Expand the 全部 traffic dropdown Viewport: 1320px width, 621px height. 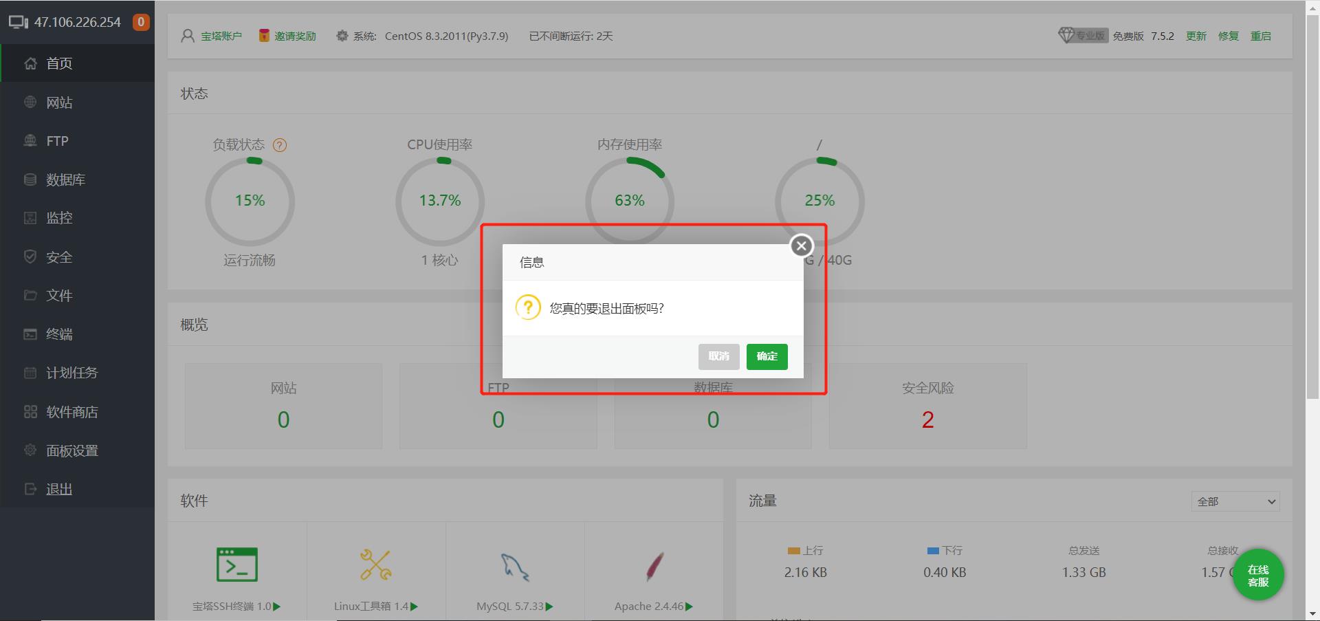(x=1235, y=501)
